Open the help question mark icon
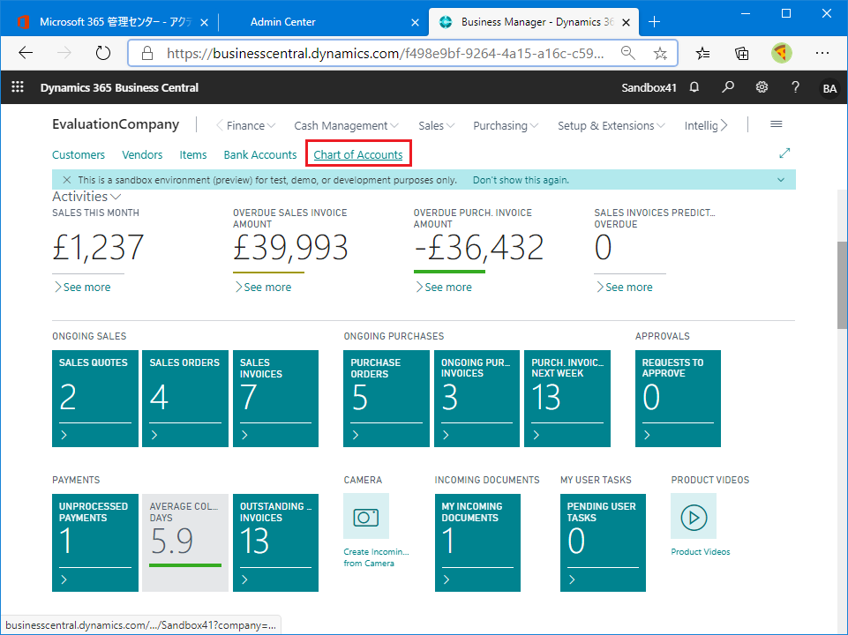Viewport: 848px width, 635px height. tap(795, 87)
